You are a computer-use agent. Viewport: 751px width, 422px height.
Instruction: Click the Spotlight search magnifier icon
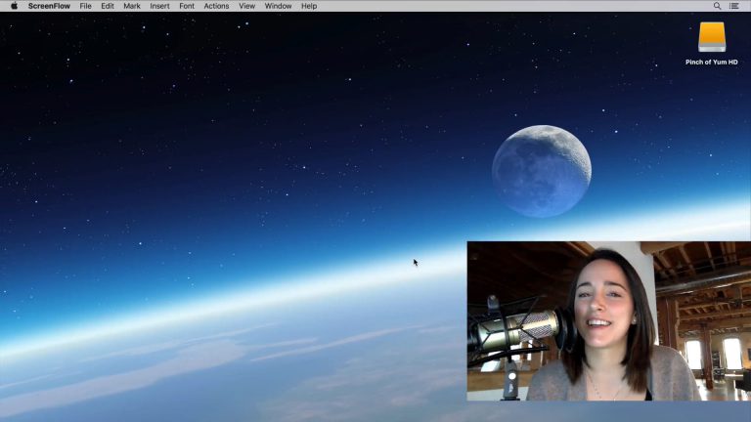coord(717,6)
